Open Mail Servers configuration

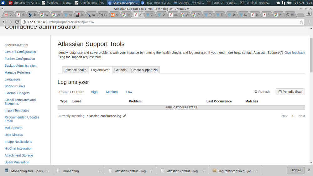pyautogui.click(x=13, y=128)
